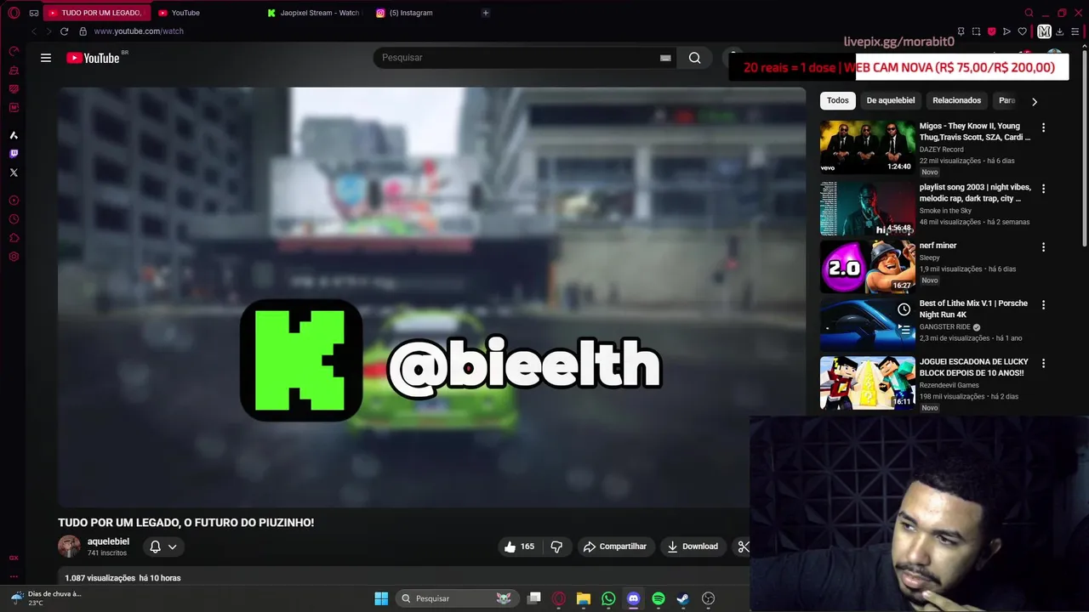Open the Opera menu logo
This screenshot has width=1089, height=612.
coord(14,13)
